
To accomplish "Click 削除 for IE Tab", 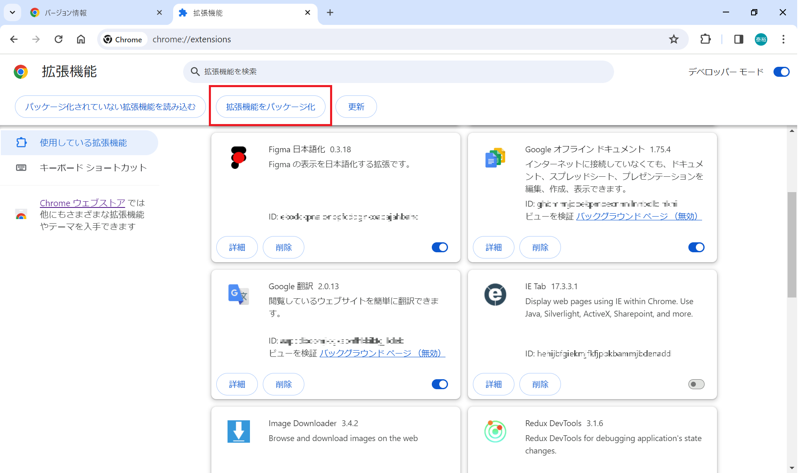I will click(540, 384).
